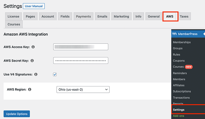Switch to the General tab
Screen dimensions: 205x119
click(x=154, y=16)
